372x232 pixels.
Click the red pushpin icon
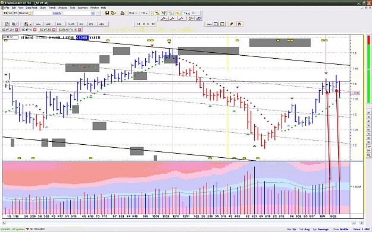(232, 24)
